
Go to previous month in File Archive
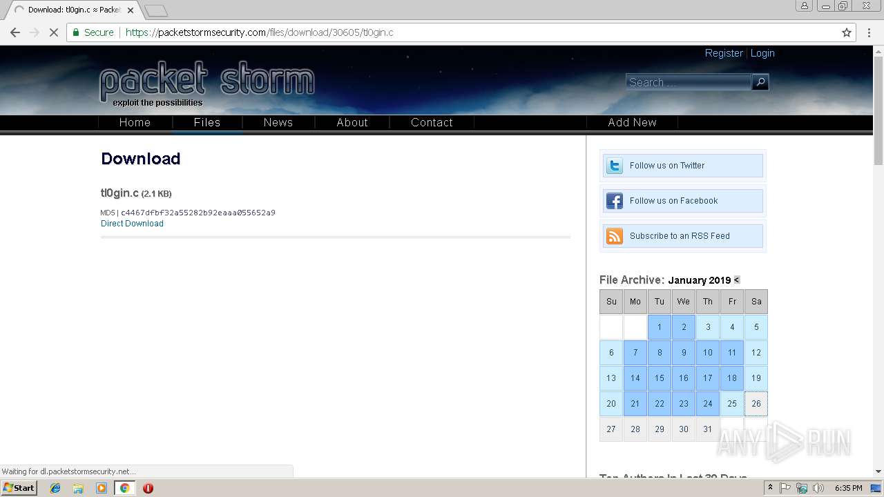(x=737, y=280)
